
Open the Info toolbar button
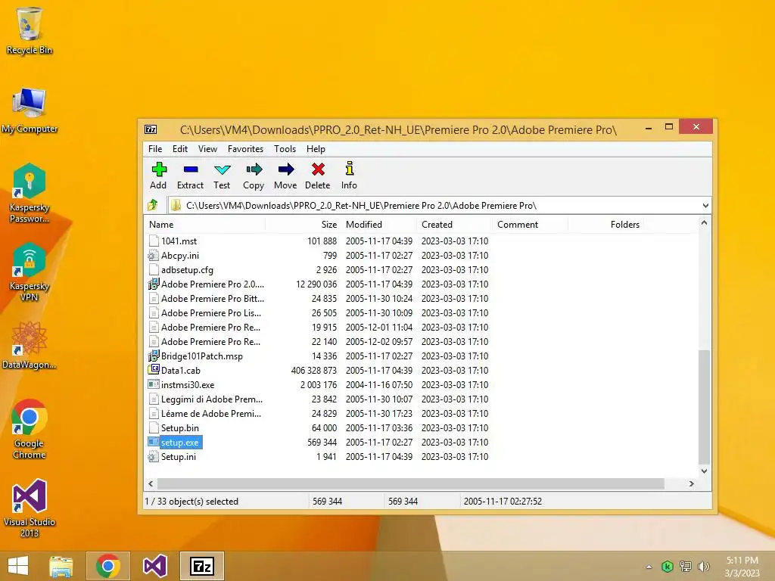click(x=349, y=176)
